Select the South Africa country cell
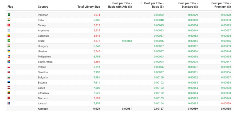 click(45, 62)
